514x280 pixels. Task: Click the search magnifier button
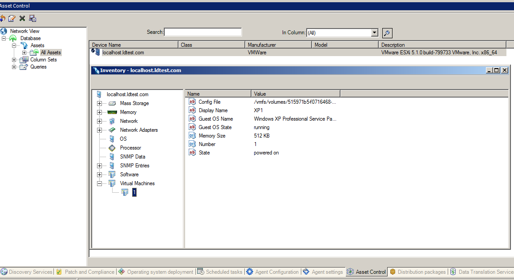(x=386, y=32)
